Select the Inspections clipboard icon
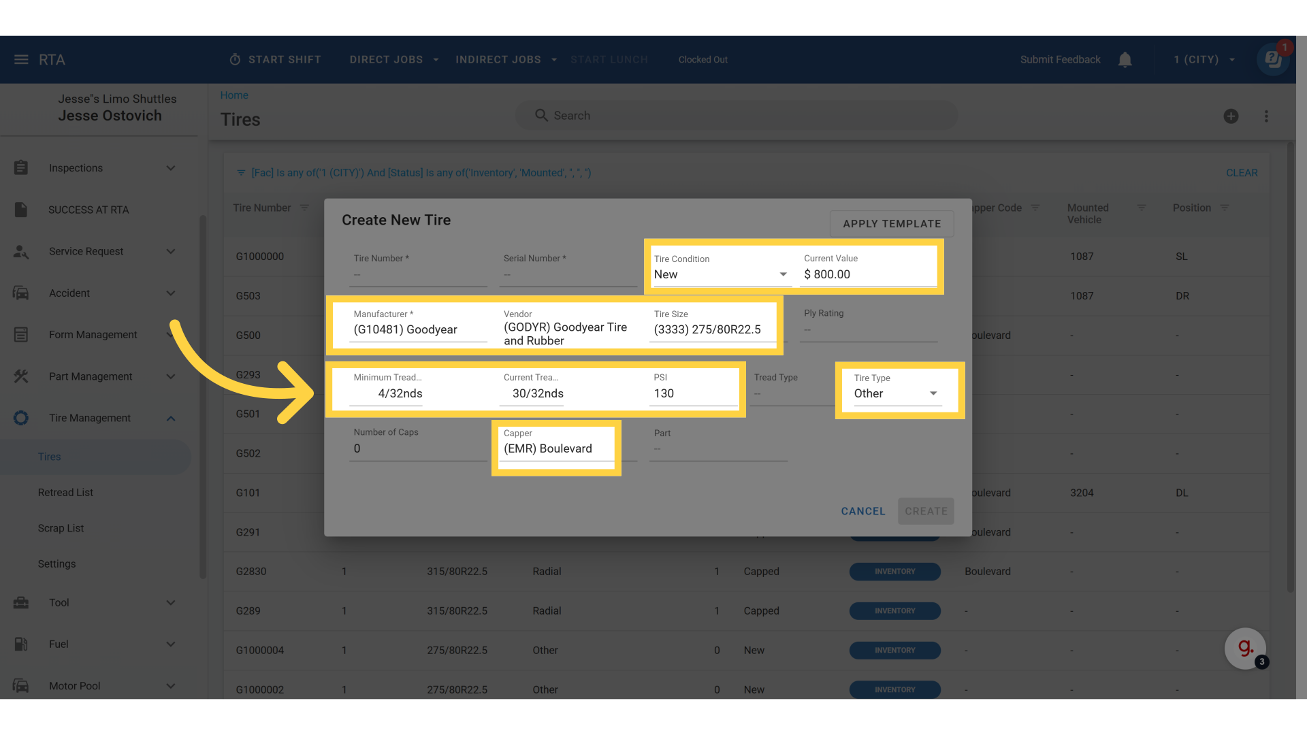The image size is (1307, 735). tap(21, 167)
